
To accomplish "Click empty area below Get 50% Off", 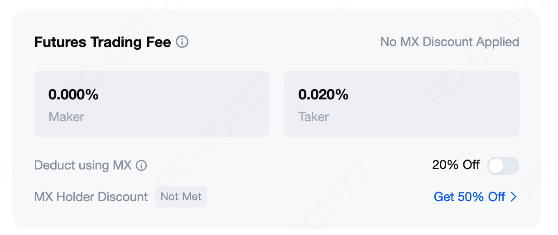I will click(471, 217).
